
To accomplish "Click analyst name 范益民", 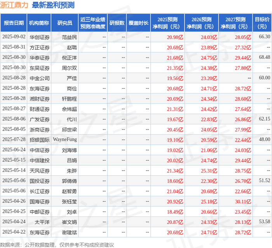I will pos(70,37).
